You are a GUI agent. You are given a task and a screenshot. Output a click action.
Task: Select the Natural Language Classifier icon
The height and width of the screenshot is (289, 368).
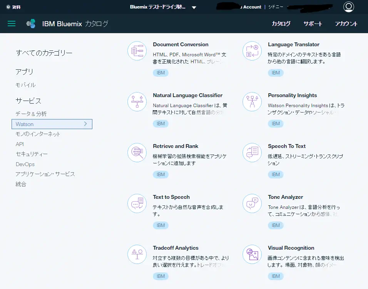tap(137, 102)
